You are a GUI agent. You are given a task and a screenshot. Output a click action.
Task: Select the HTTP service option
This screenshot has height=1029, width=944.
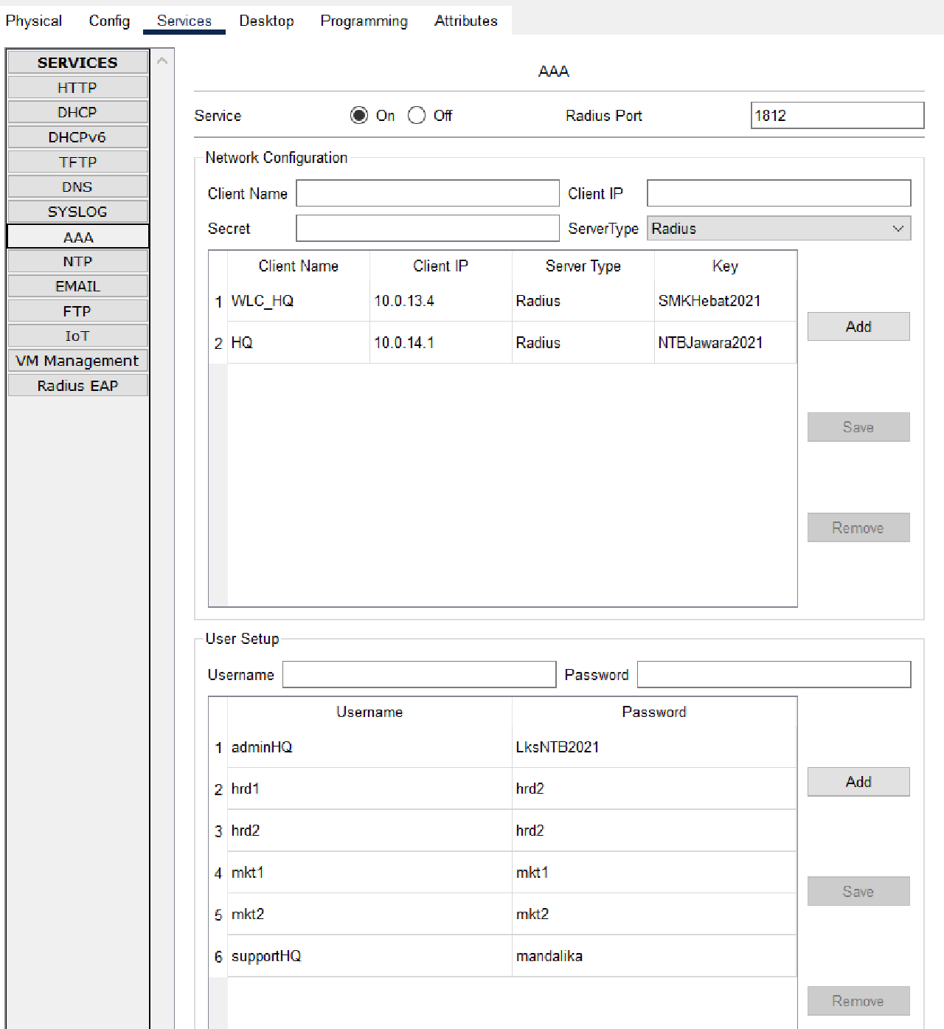coord(77,87)
